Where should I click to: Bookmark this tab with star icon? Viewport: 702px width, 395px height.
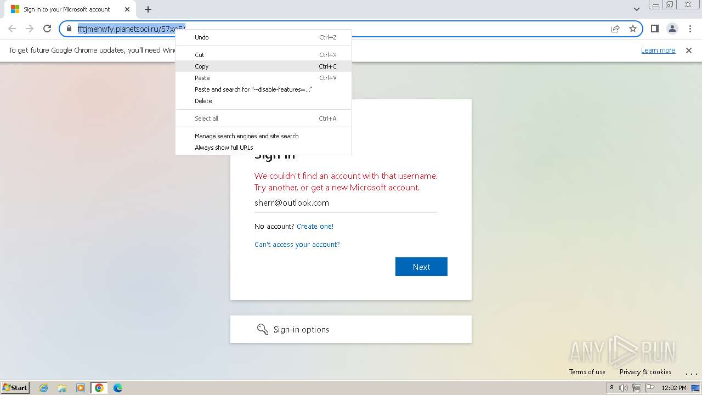tap(633, 29)
